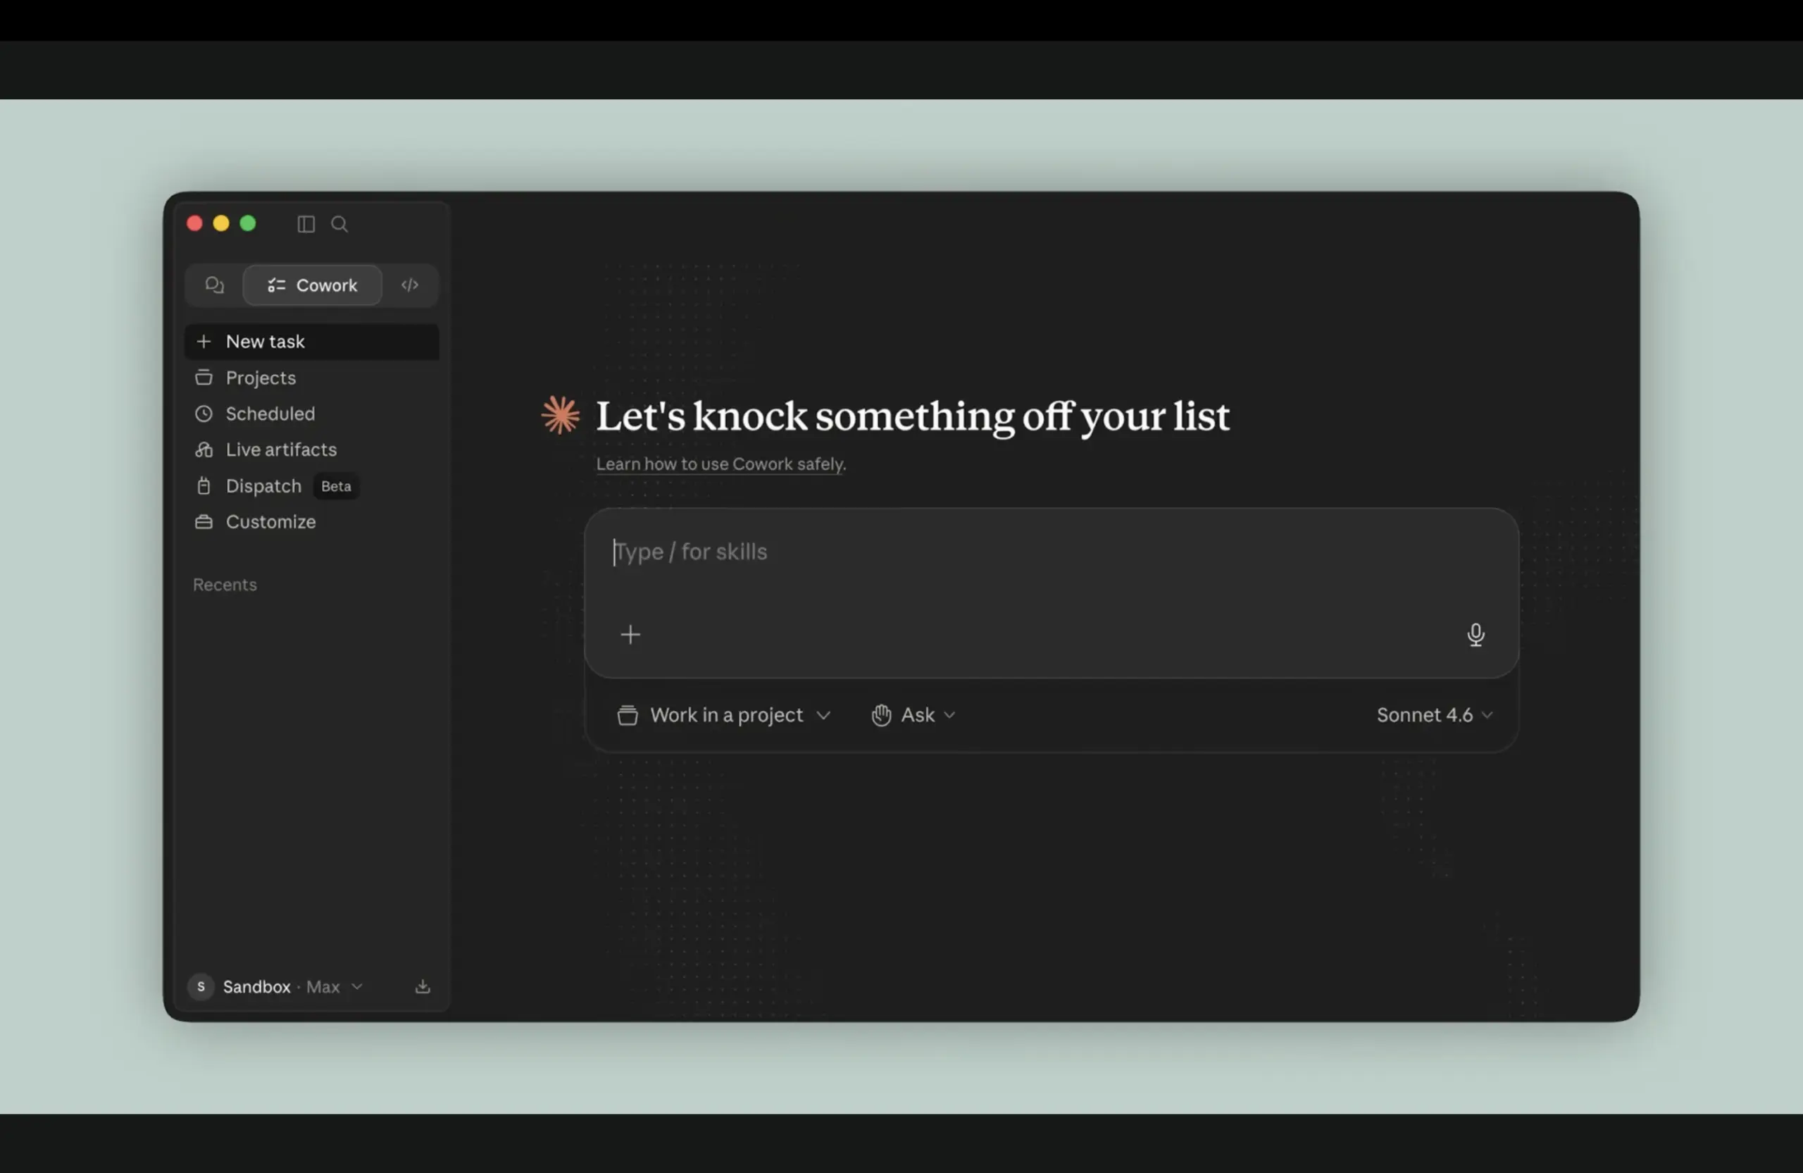The width and height of the screenshot is (1803, 1173).
Task: Click the Beta badge next to Dispatch
Action: click(337, 487)
